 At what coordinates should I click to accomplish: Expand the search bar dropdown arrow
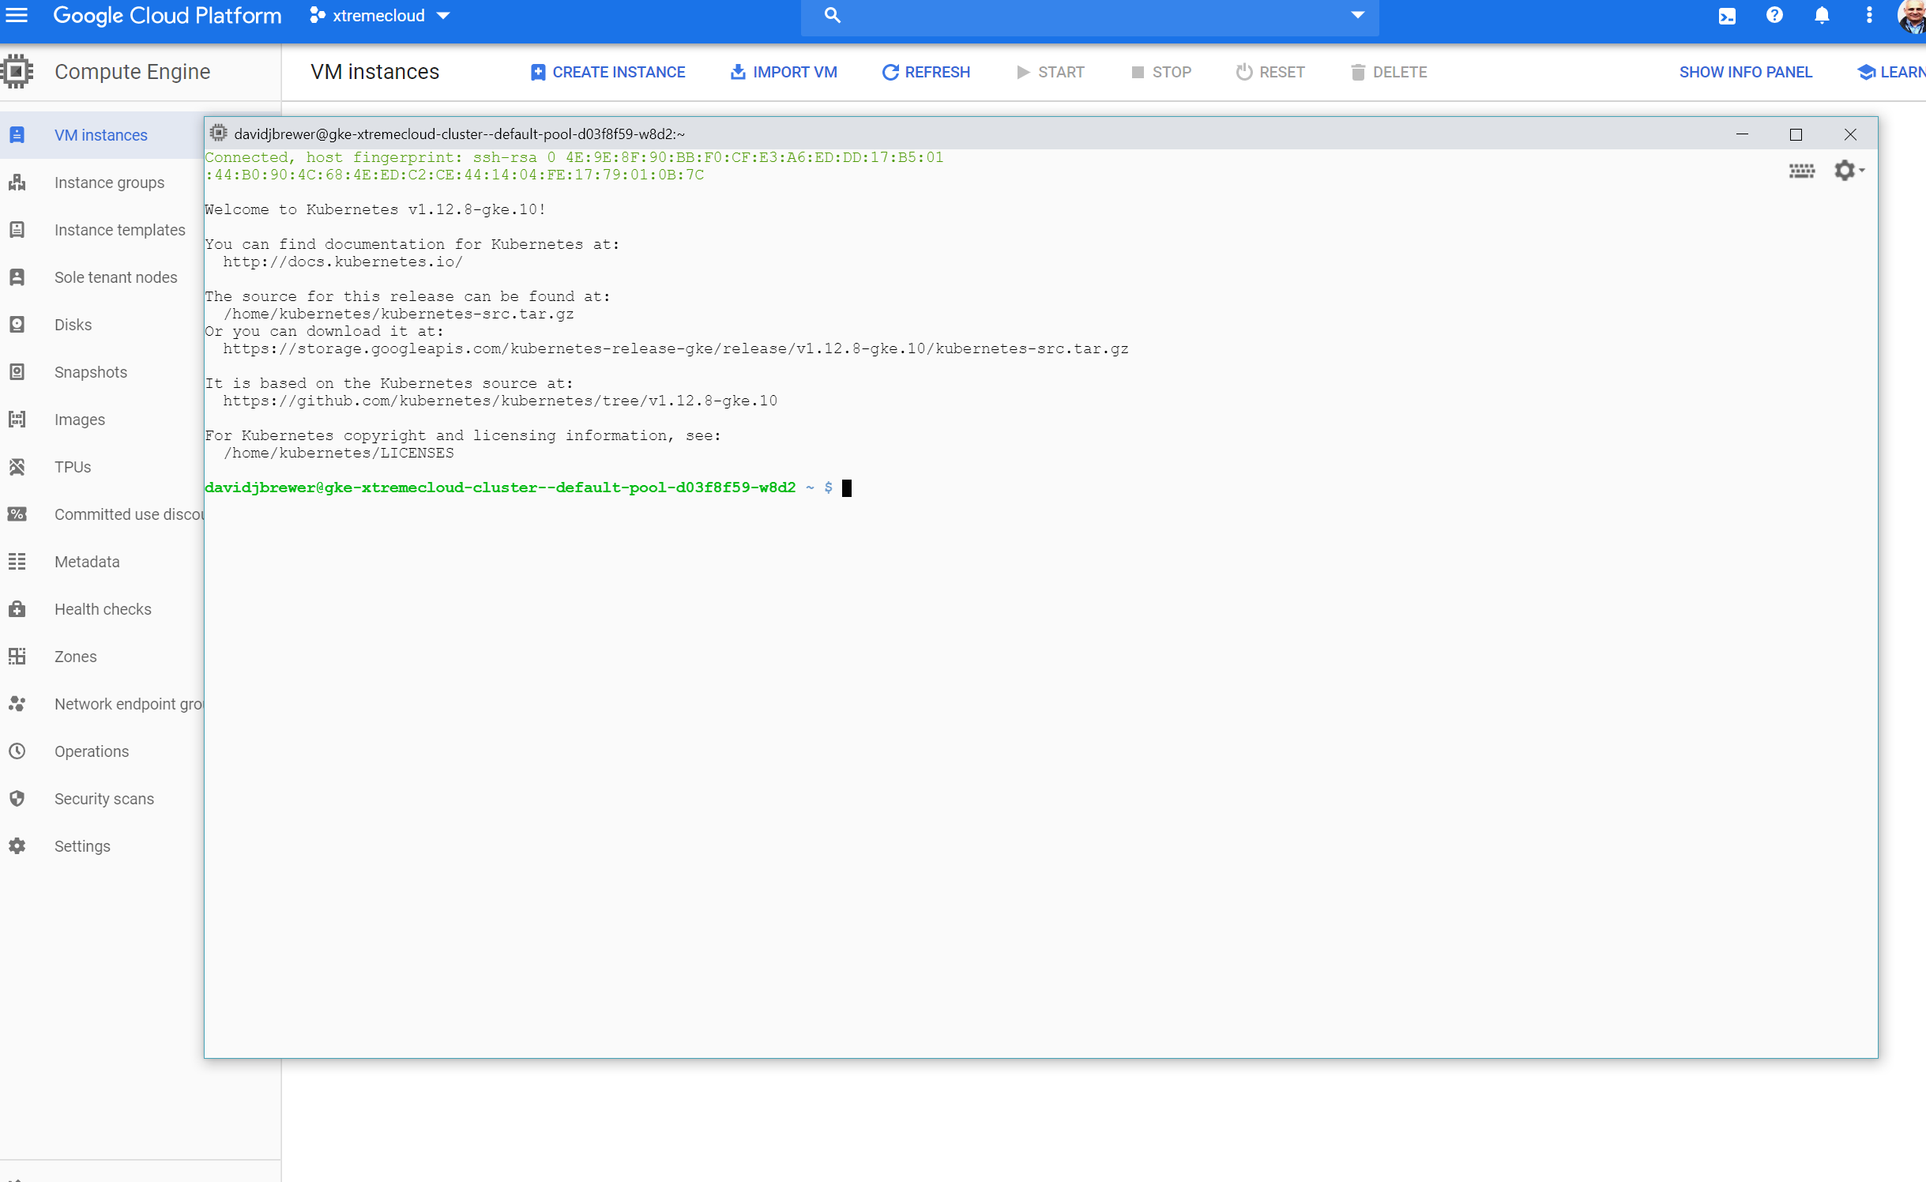[x=1357, y=15]
